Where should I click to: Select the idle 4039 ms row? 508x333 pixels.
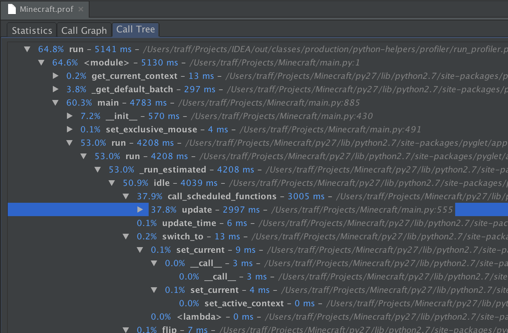258,183
